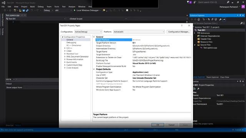Click Preview Selected Items icon in Solution Explorer
Image resolution: width=246 pixels, height=138 pixels.
coord(224,20)
